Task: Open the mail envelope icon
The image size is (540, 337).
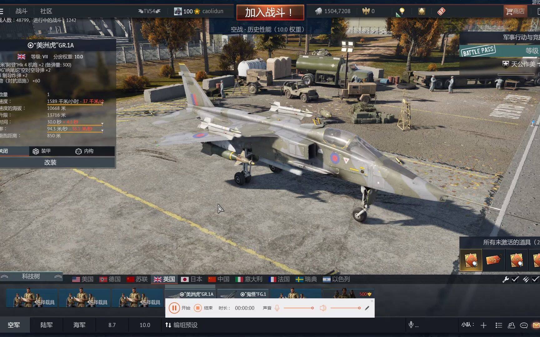Action: click(536, 325)
